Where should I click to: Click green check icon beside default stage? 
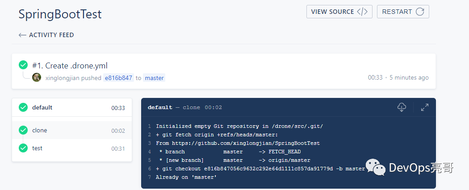(23, 107)
